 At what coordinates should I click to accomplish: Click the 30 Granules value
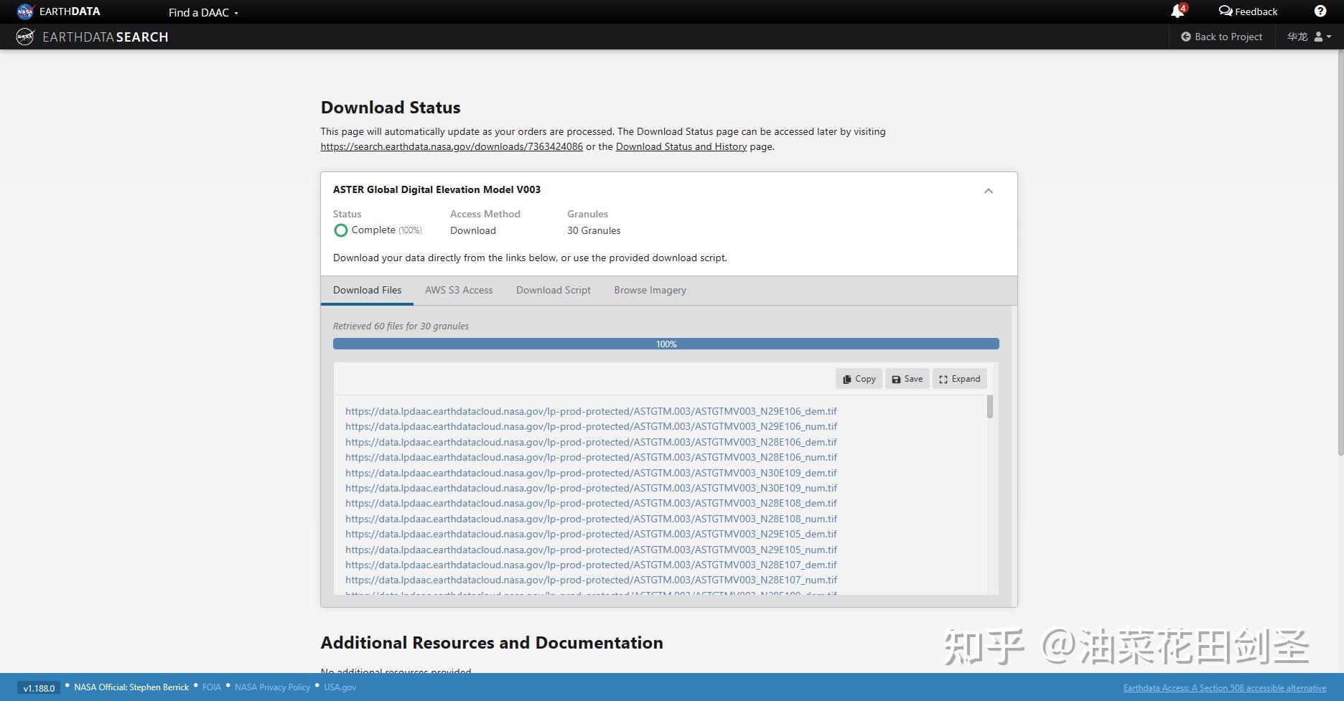pyautogui.click(x=594, y=230)
